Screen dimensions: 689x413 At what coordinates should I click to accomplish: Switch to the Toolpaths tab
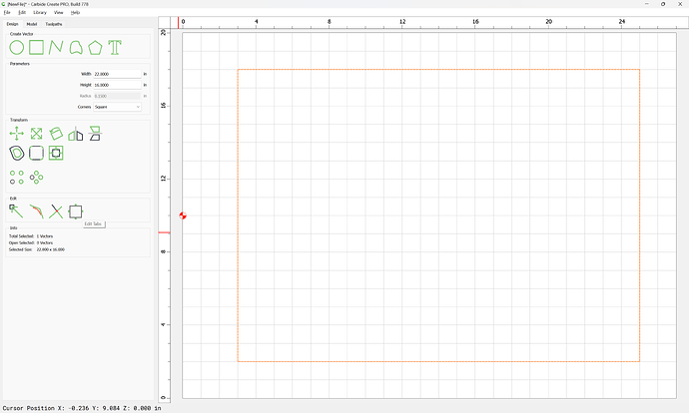click(x=54, y=24)
